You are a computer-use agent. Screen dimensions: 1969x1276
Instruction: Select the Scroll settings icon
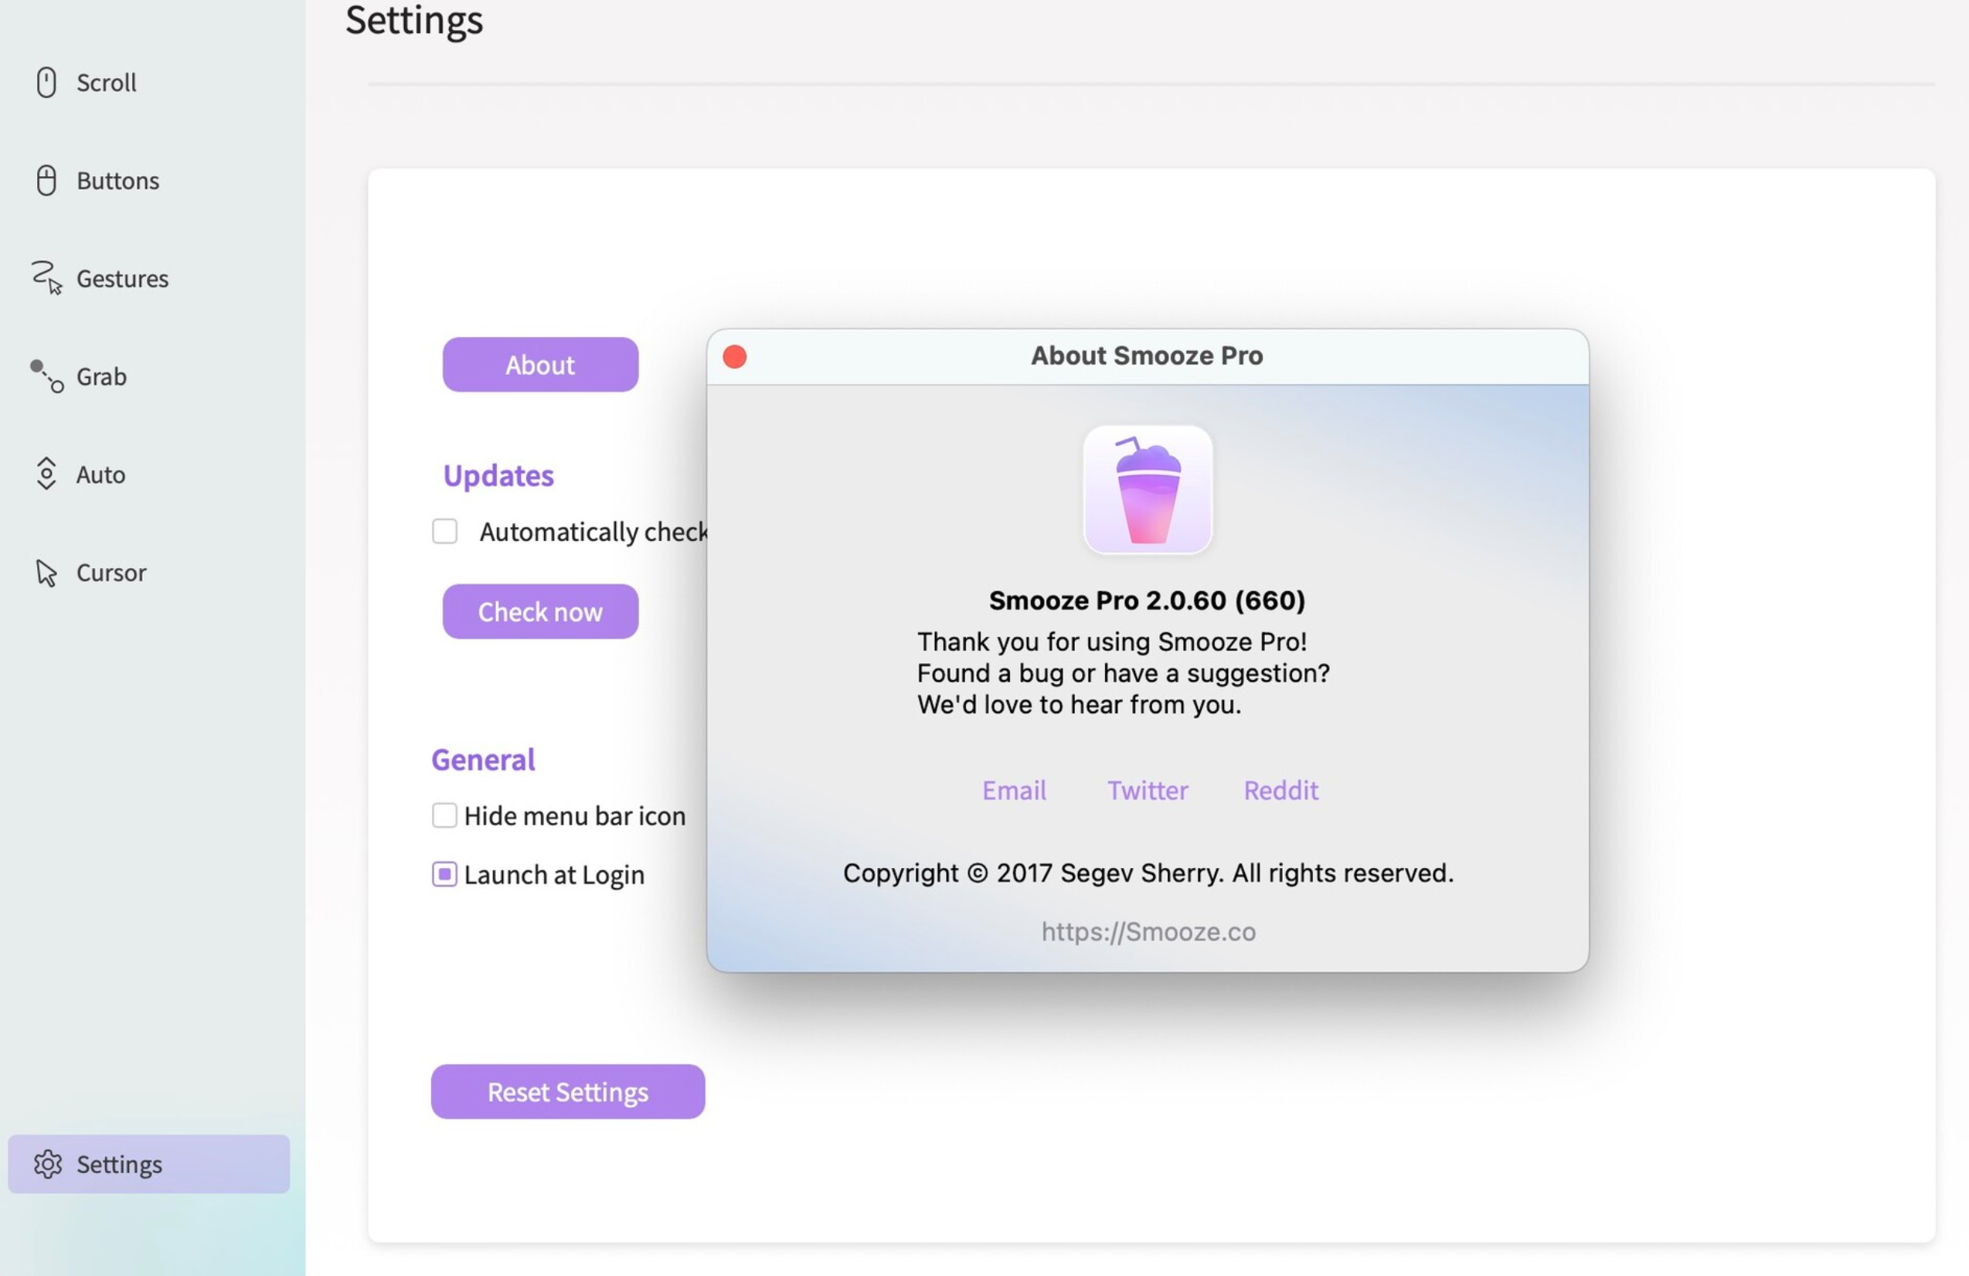click(x=45, y=80)
